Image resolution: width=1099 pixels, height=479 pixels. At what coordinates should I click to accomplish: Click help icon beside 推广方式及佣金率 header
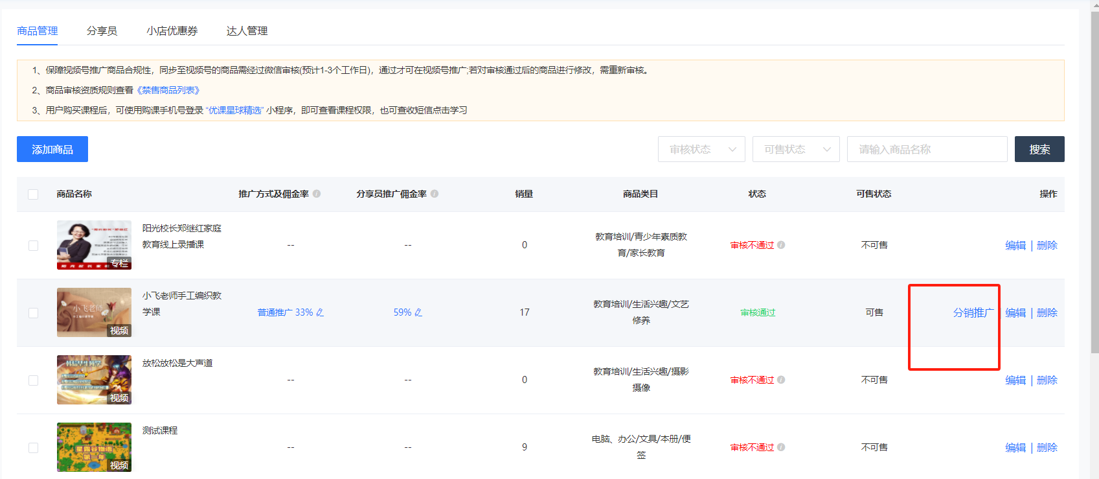coord(317,194)
